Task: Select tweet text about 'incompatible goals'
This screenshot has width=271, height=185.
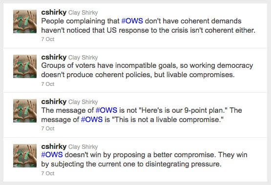Action: click(147, 70)
